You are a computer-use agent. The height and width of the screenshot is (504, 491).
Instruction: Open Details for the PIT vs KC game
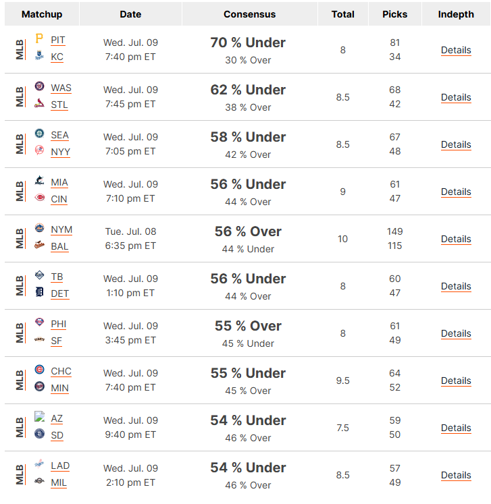tap(456, 50)
